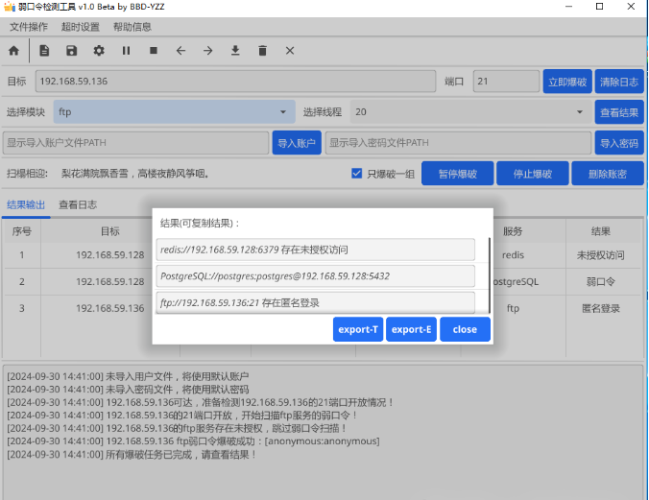Click the 匿名登录 result cell
The height and width of the screenshot is (500, 649).
click(601, 308)
